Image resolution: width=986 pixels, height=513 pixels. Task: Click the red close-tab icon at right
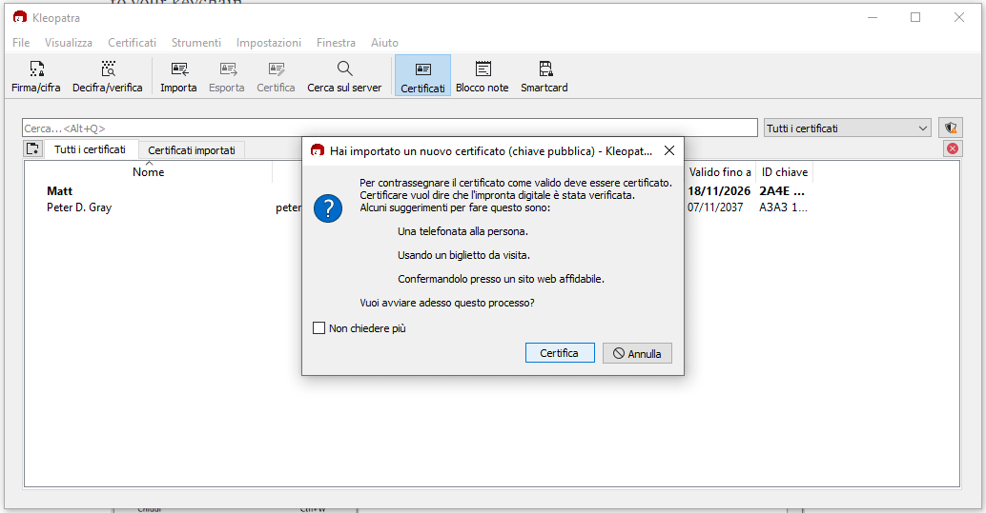coord(952,148)
